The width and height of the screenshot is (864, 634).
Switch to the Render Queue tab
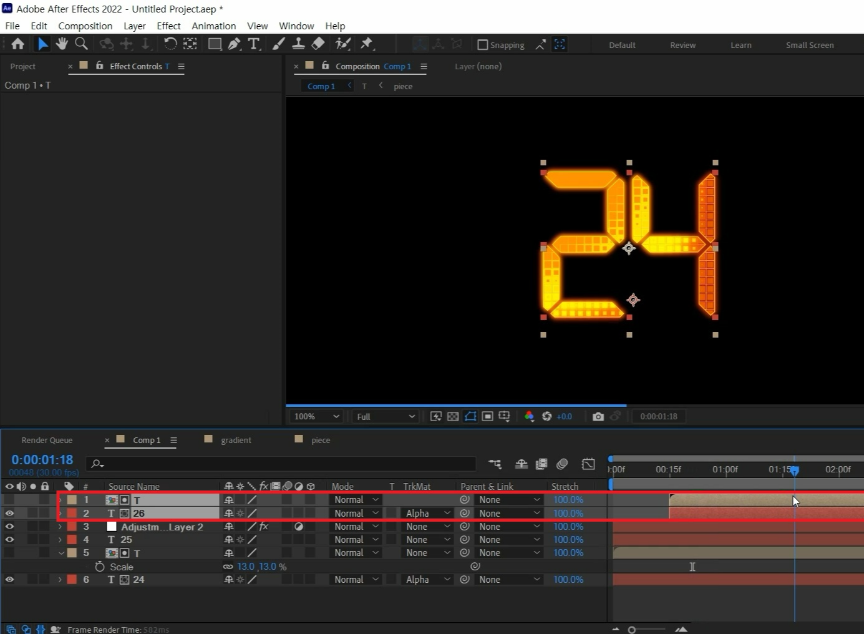(x=47, y=440)
